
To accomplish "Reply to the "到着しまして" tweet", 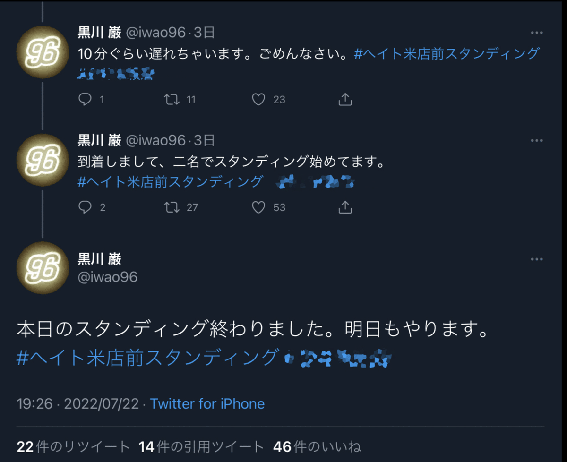I will click(x=85, y=207).
